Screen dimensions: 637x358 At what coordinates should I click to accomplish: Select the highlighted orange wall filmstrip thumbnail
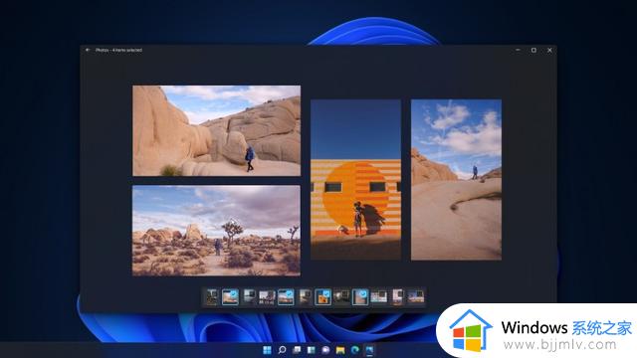(322, 297)
